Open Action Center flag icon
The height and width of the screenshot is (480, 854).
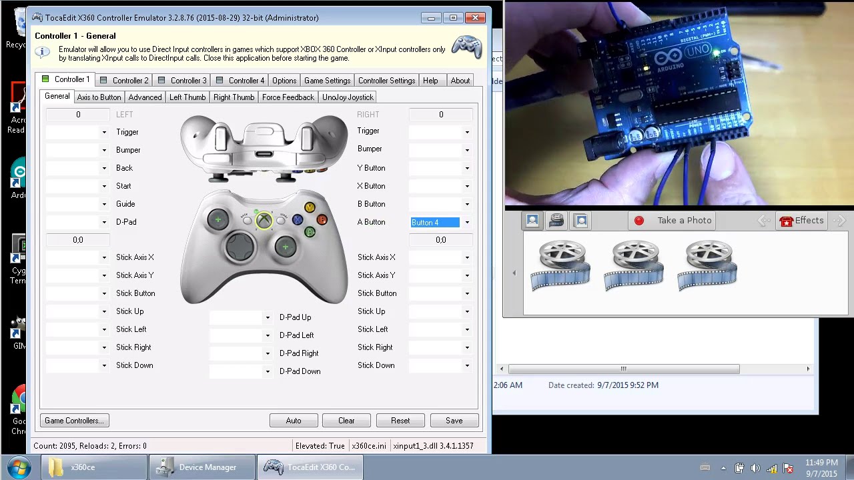tap(789, 468)
